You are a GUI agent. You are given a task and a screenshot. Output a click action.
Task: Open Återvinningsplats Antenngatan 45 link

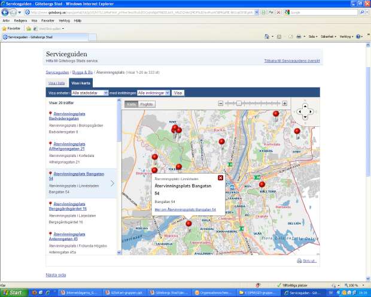[x=67, y=237]
